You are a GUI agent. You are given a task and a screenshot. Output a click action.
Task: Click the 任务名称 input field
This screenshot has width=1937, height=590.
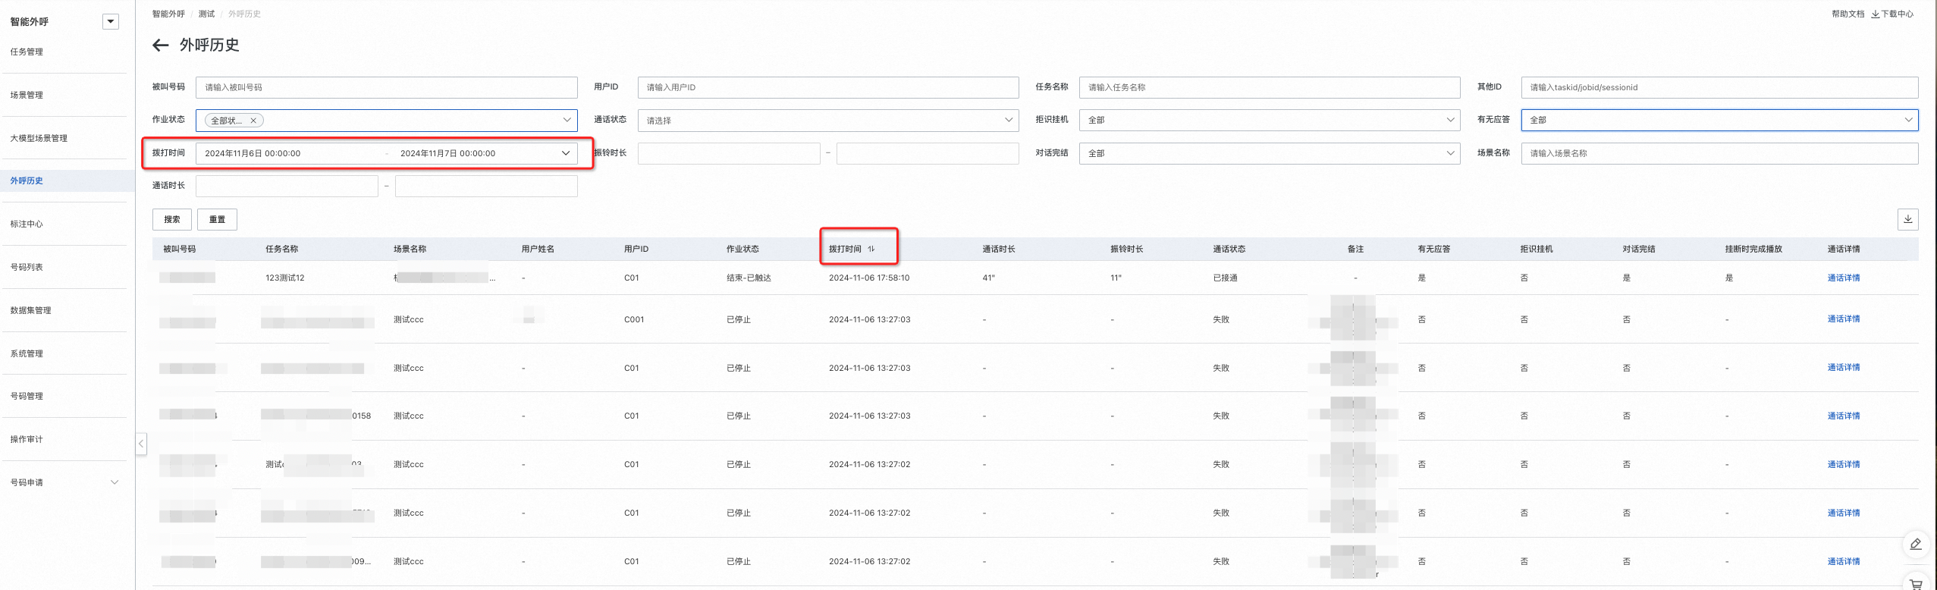click(x=1269, y=87)
